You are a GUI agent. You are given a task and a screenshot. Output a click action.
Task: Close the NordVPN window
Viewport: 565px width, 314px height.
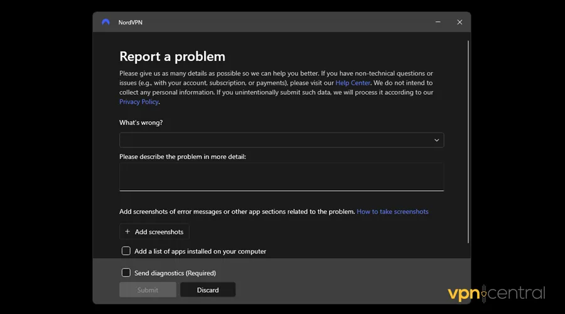(460, 22)
